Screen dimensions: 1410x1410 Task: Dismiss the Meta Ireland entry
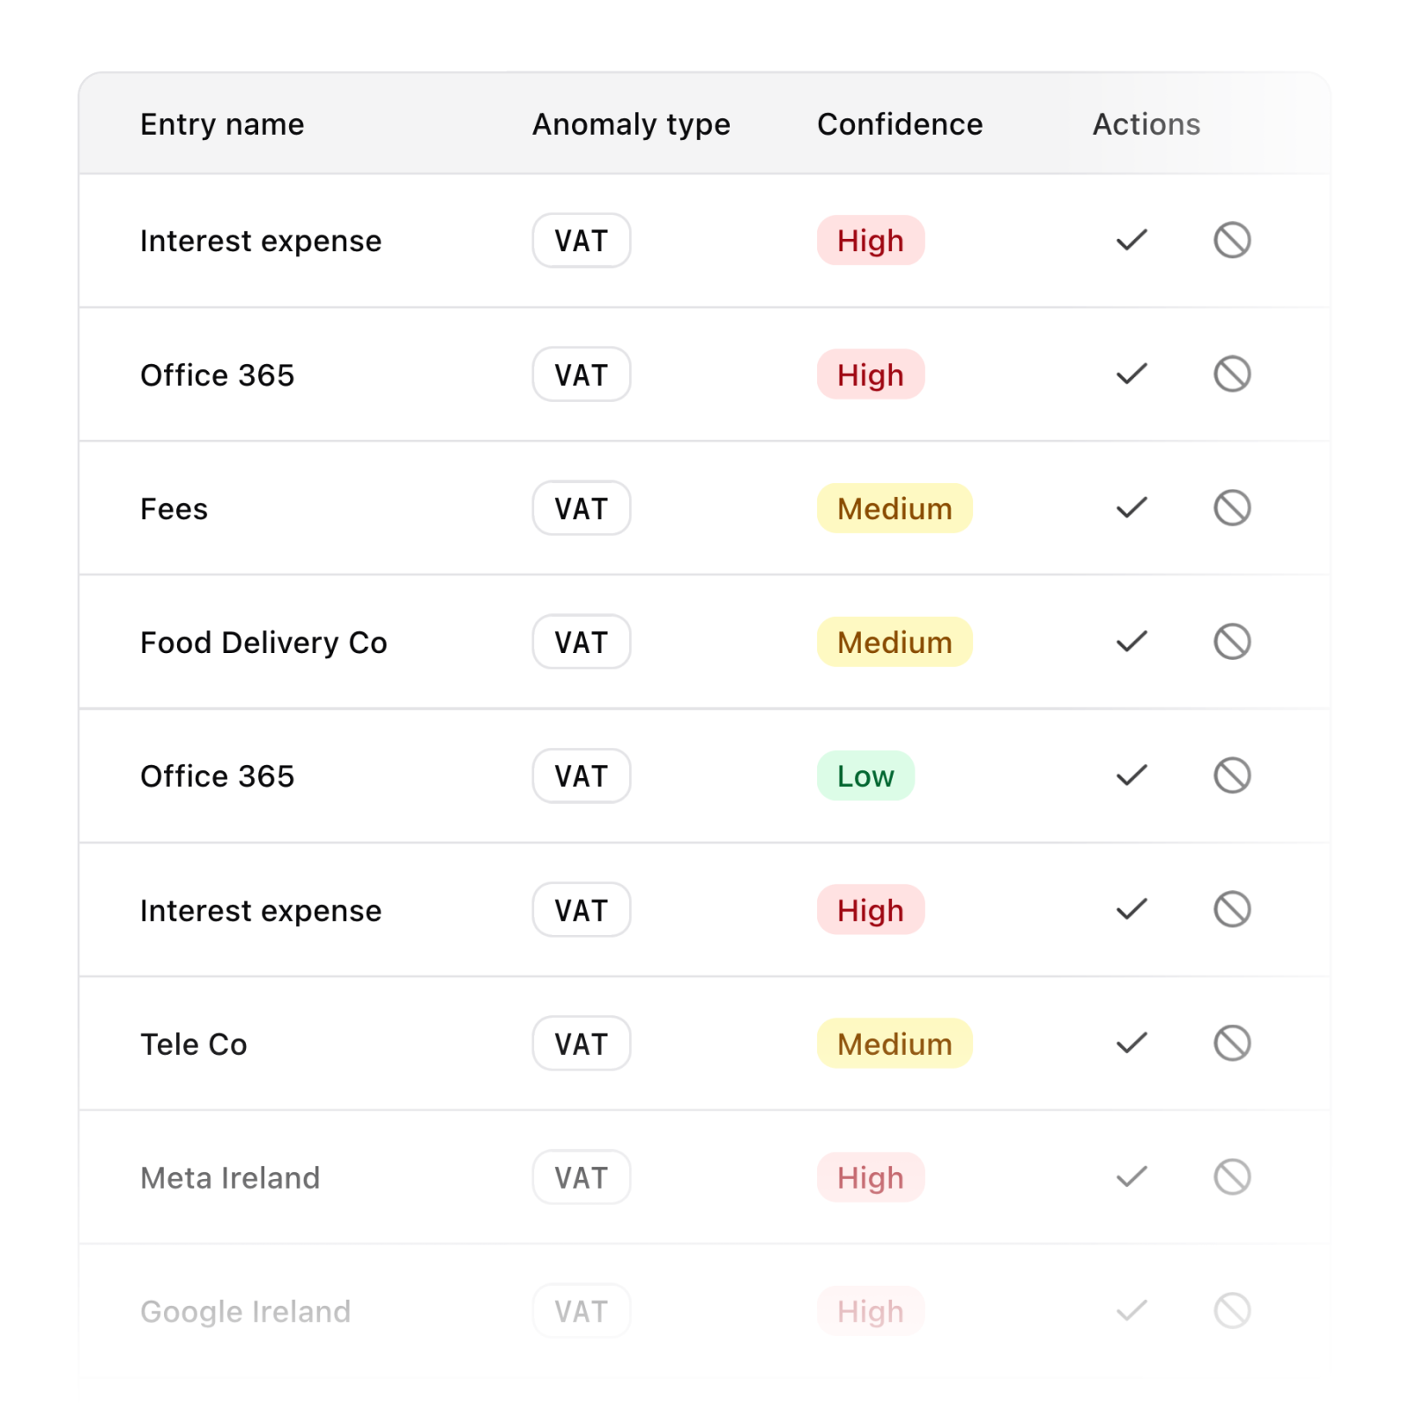coord(1231,1177)
